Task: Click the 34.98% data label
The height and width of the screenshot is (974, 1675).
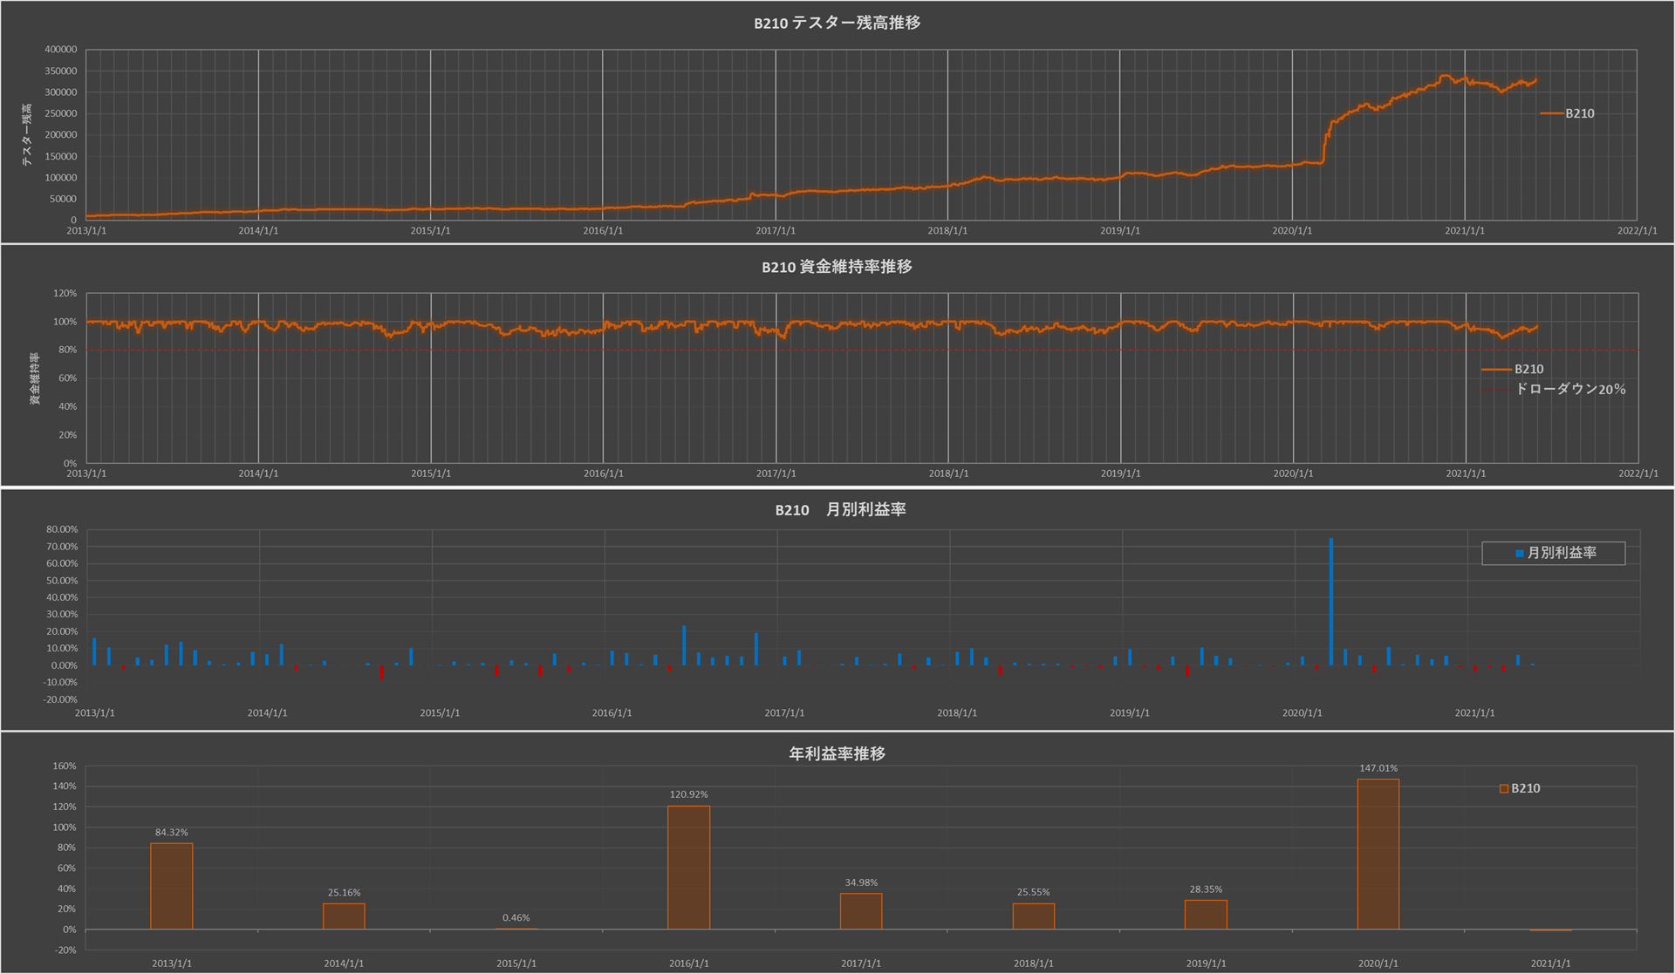Action: (860, 883)
